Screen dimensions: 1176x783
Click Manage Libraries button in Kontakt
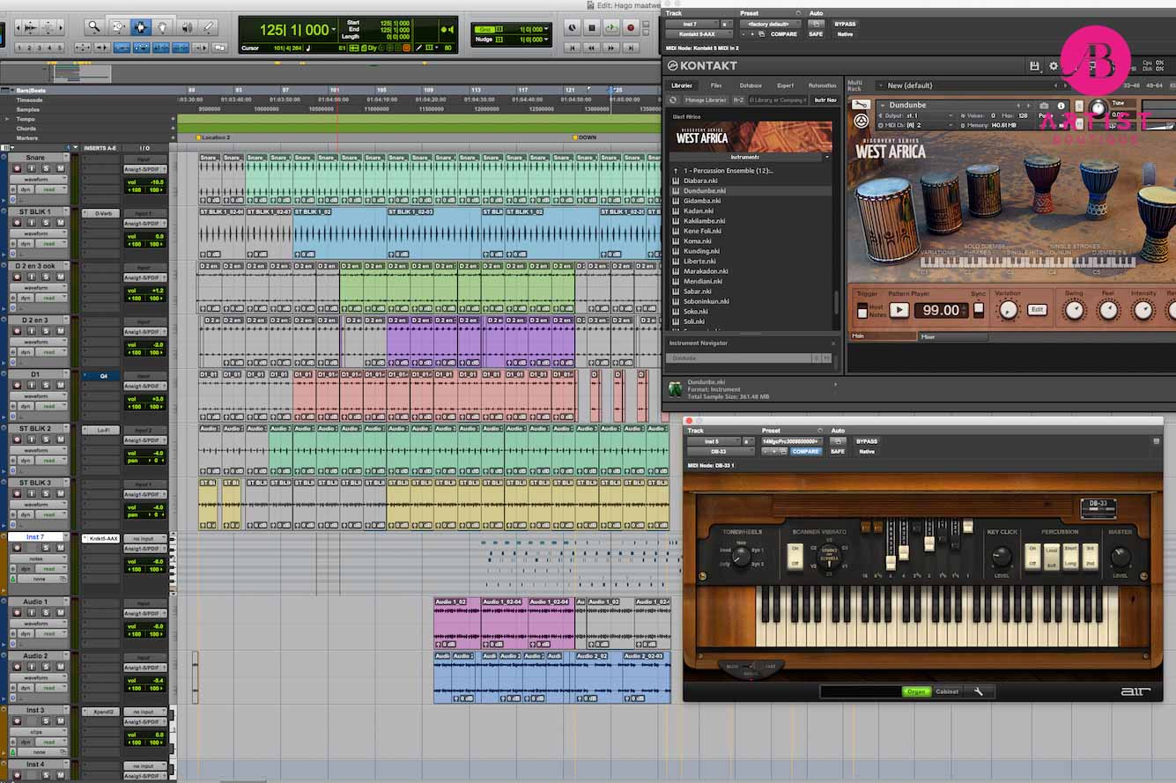(x=706, y=100)
